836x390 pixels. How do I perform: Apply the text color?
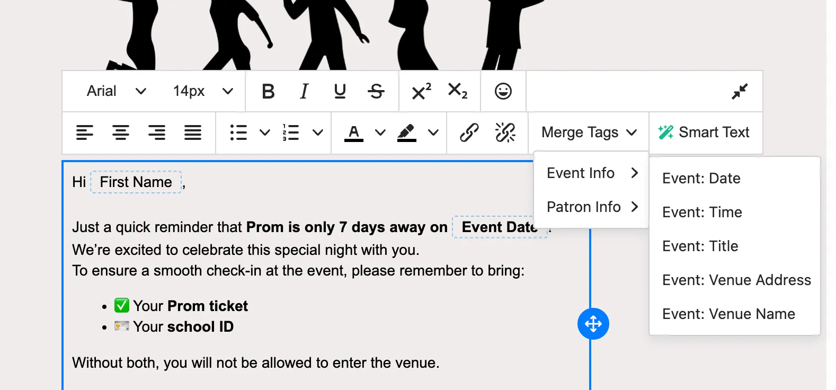[354, 132]
